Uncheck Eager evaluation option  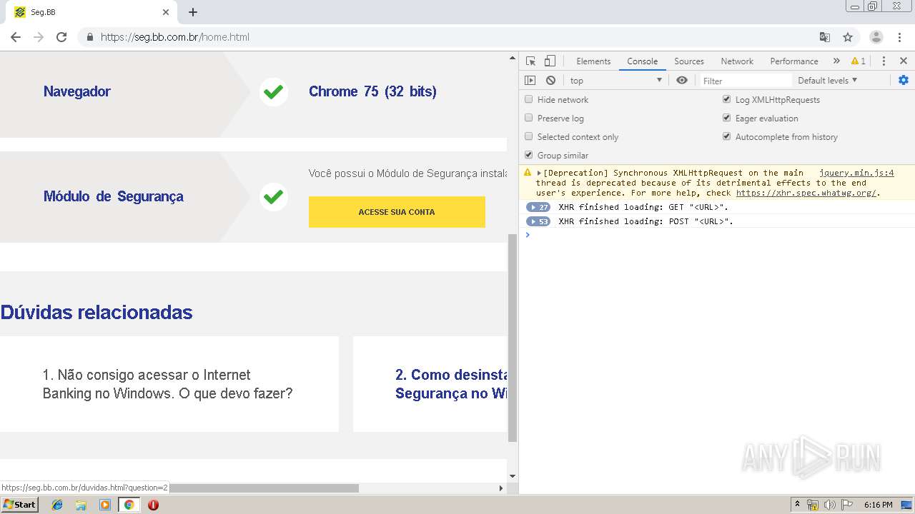(727, 118)
